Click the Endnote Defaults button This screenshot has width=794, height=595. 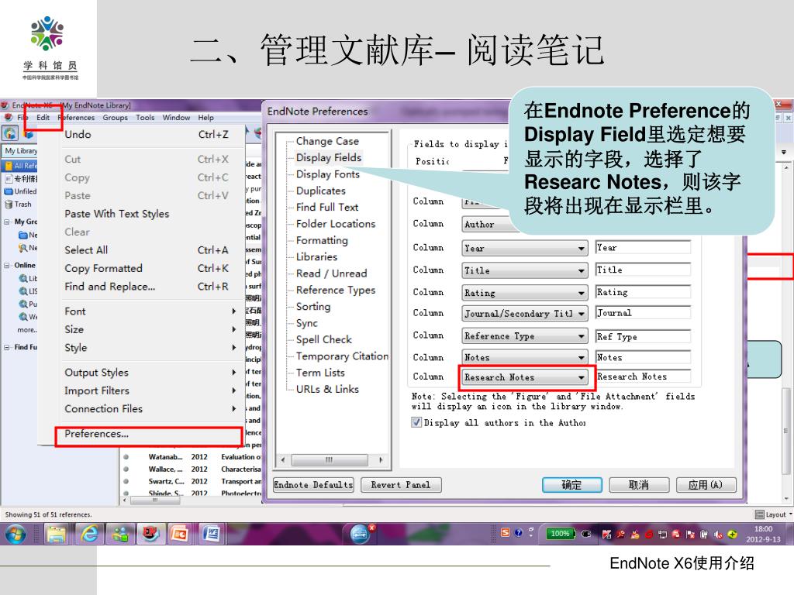313,485
